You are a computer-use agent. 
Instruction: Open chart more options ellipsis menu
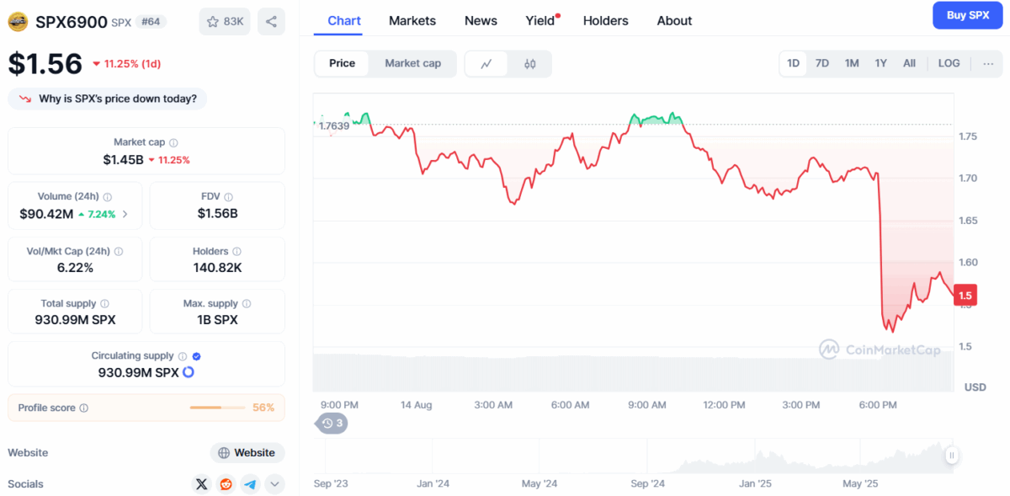click(x=988, y=64)
